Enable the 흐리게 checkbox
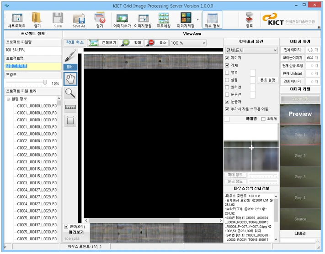 [x=263, y=119]
